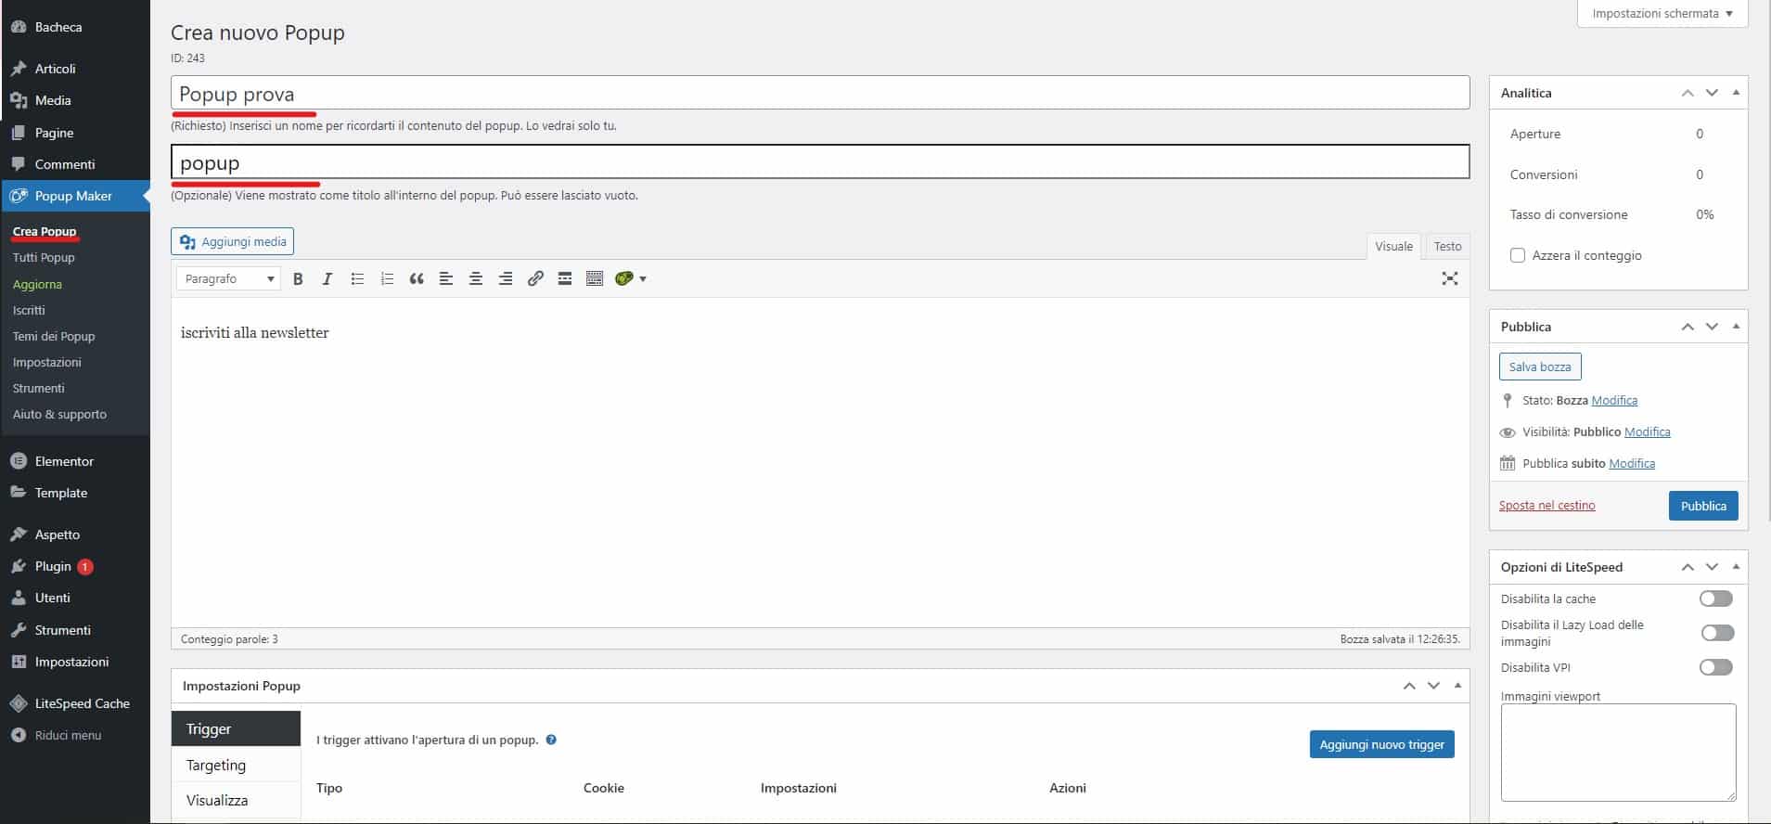Screen dimensions: 1771x824
Task: Click the Pubblica button
Action: tap(1703, 506)
